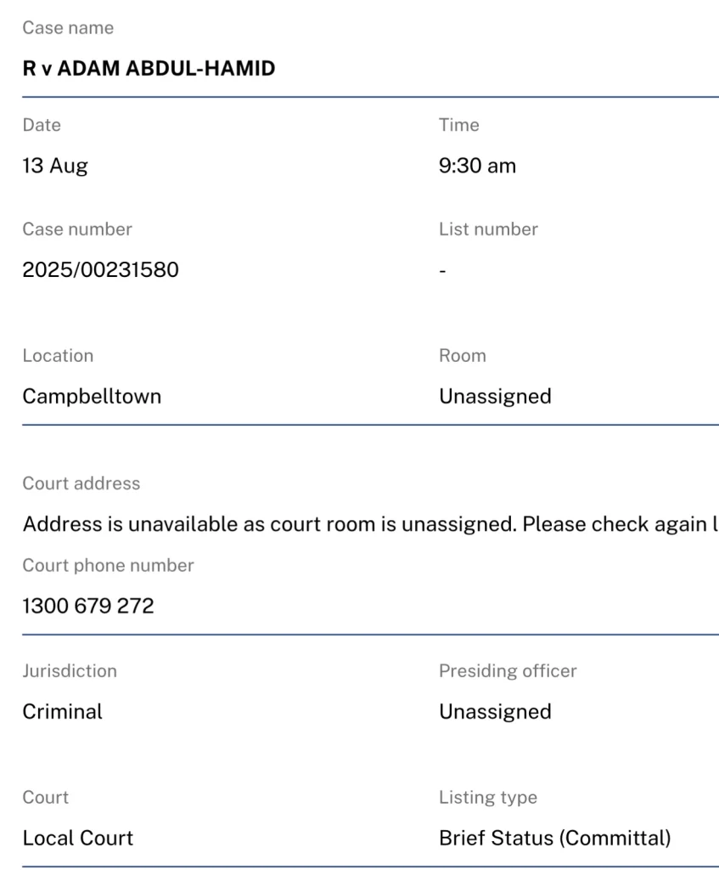Viewport: 719px width, 870px height.
Task: Select the Criminal jurisdiction value
Action: click(x=62, y=711)
